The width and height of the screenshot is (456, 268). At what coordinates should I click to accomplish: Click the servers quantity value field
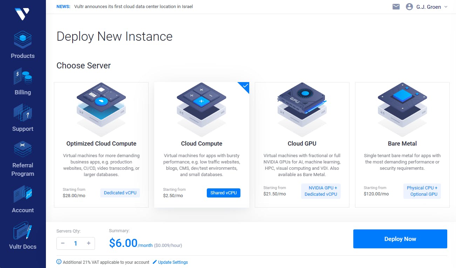coord(75,243)
